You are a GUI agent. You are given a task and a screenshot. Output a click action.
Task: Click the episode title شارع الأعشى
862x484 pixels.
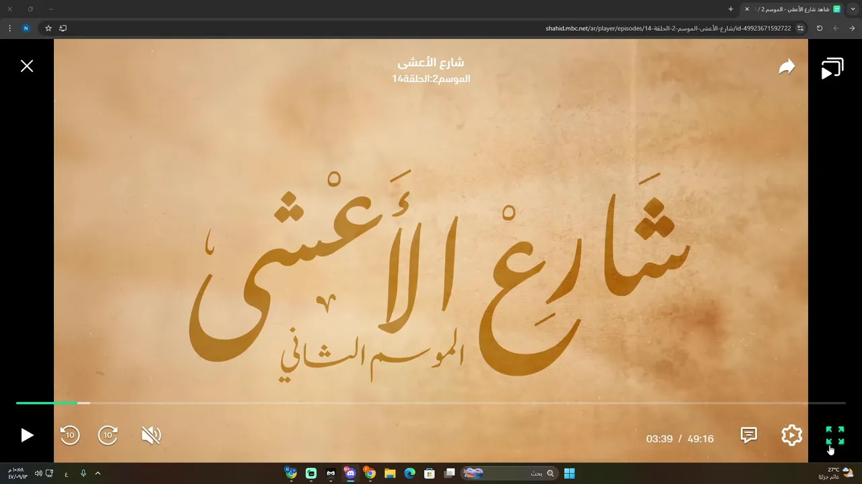click(431, 63)
